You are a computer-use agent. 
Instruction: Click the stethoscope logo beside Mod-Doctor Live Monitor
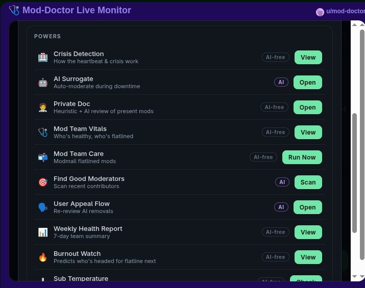(x=14, y=10)
